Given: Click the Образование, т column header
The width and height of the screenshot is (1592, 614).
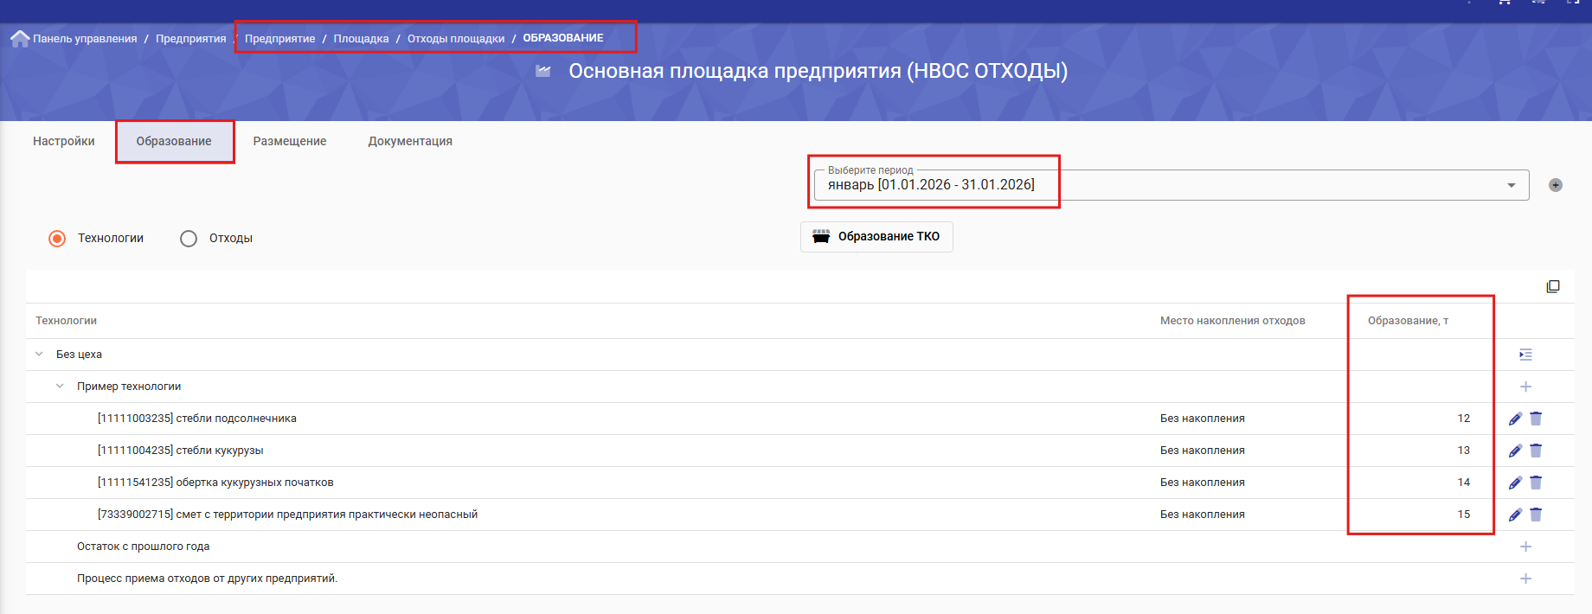Looking at the screenshot, I should pos(1408,321).
